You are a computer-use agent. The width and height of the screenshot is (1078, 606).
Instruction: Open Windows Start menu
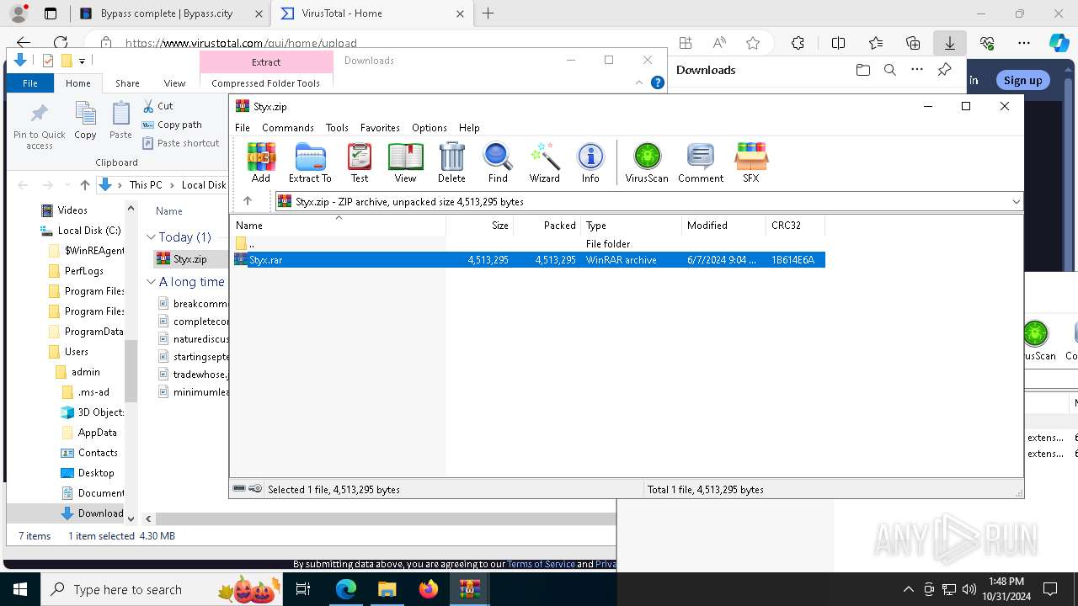[x=20, y=589]
